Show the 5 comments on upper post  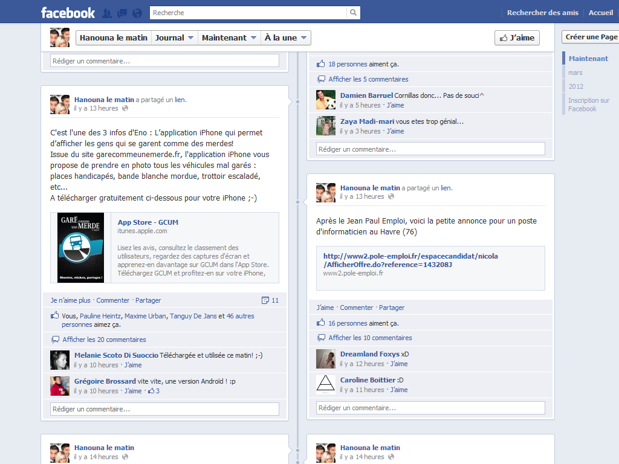click(368, 79)
